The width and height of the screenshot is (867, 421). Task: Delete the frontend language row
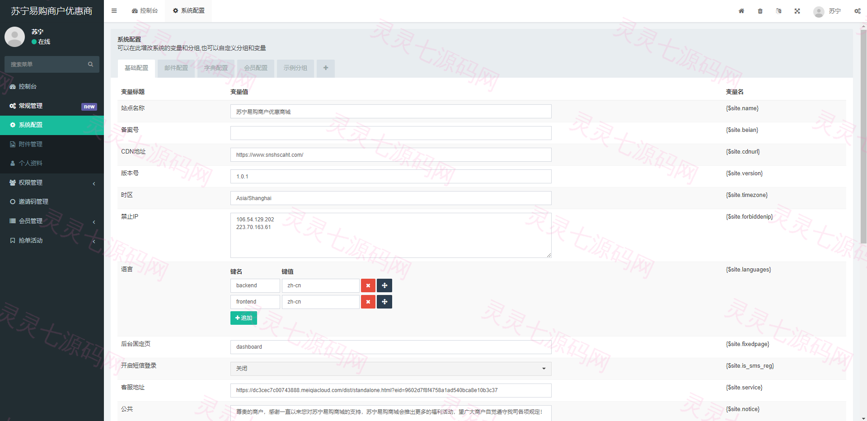pyautogui.click(x=368, y=302)
